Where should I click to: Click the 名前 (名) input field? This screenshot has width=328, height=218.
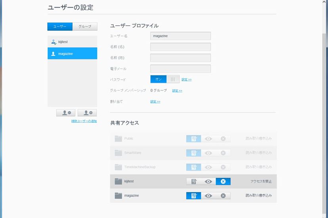181,47
